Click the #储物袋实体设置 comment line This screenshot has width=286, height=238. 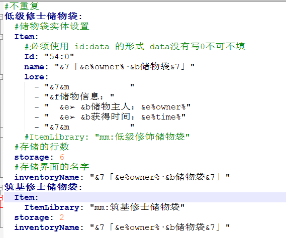click(52, 27)
